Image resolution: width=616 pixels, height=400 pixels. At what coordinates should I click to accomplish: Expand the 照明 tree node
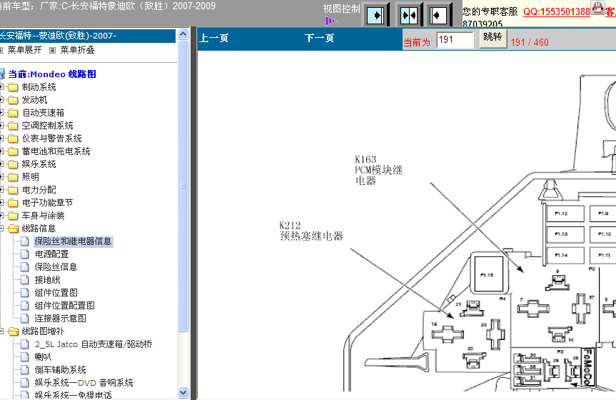pos(1,177)
